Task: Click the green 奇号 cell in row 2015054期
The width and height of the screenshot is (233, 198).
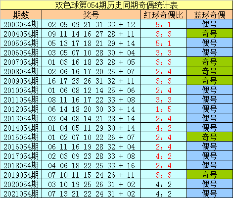Action: (210, 137)
